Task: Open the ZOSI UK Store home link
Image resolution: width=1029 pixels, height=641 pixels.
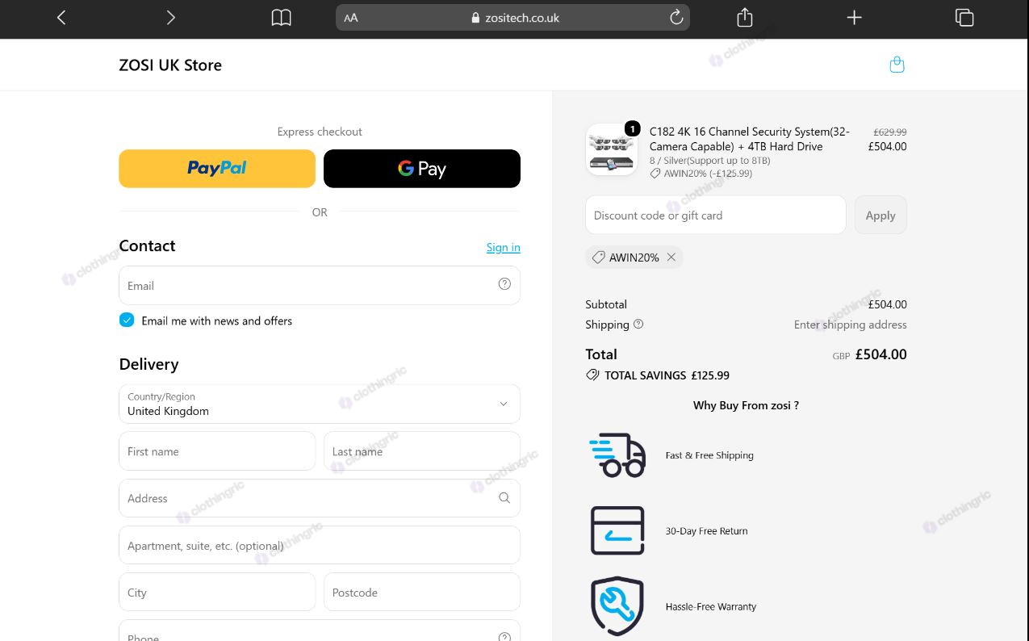Action: 170,65
